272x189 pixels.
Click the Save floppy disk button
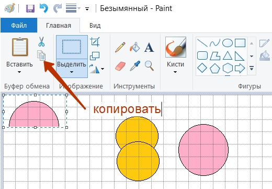(x=30, y=8)
